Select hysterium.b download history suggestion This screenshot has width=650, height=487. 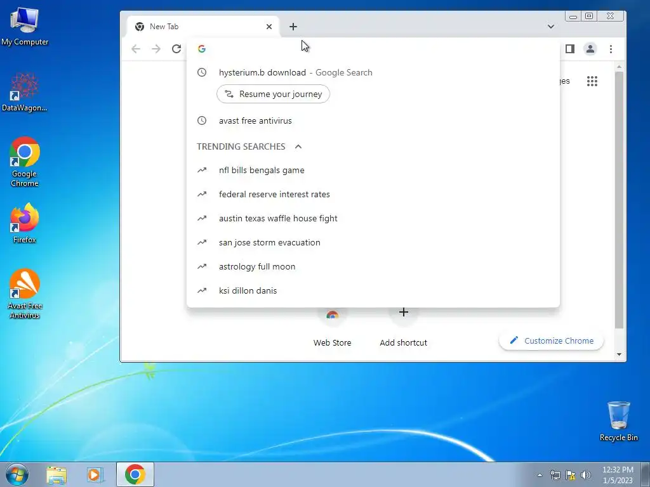click(x=373, y=72)
